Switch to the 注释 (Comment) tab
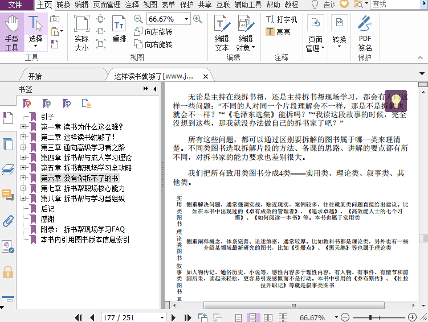428x322 pixels. (132, 5)
